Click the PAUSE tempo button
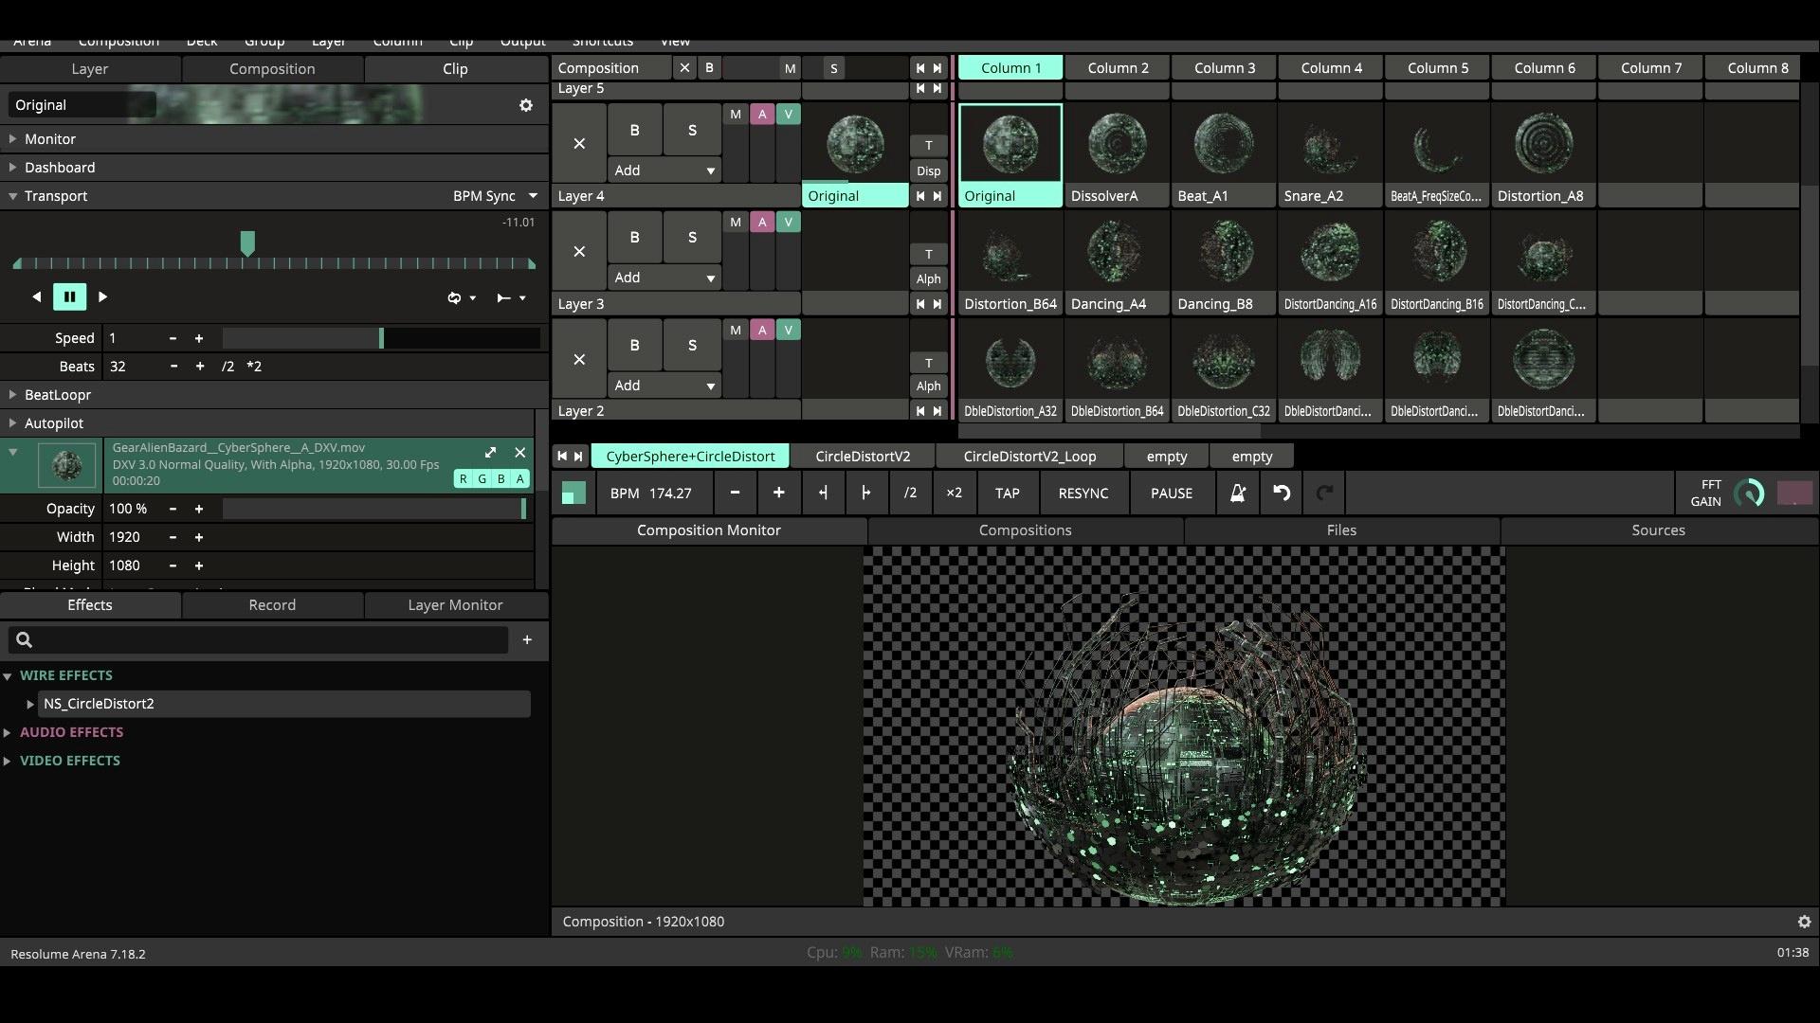The width and height of the screenshot is (1820, 1023). click(1172, 494)
